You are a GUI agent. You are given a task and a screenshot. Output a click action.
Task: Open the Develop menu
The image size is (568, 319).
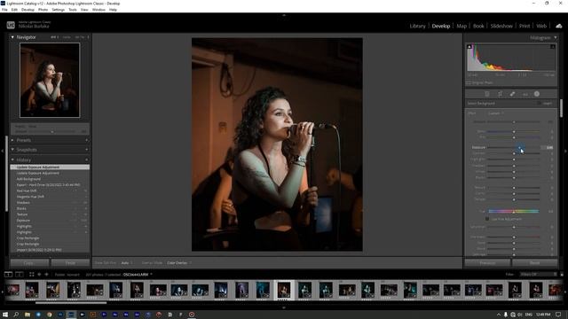[28, 10]
